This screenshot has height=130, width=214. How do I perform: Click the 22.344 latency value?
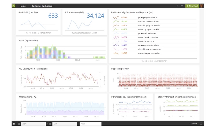124,41
